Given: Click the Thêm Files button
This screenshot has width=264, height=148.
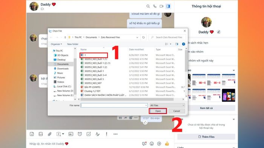Looking at the screenshot, I should coord(206,137).
